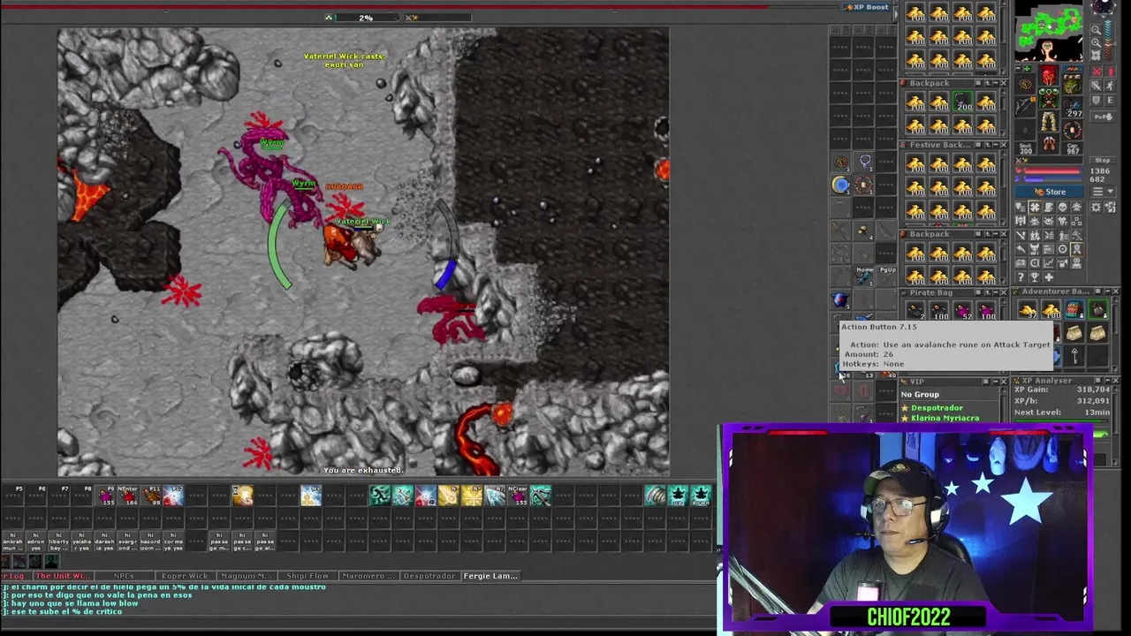Go up one level in Festive Backpack

988,145
